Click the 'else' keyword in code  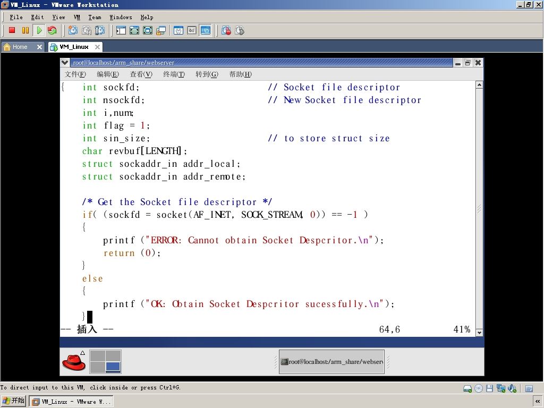click(92, 278)
